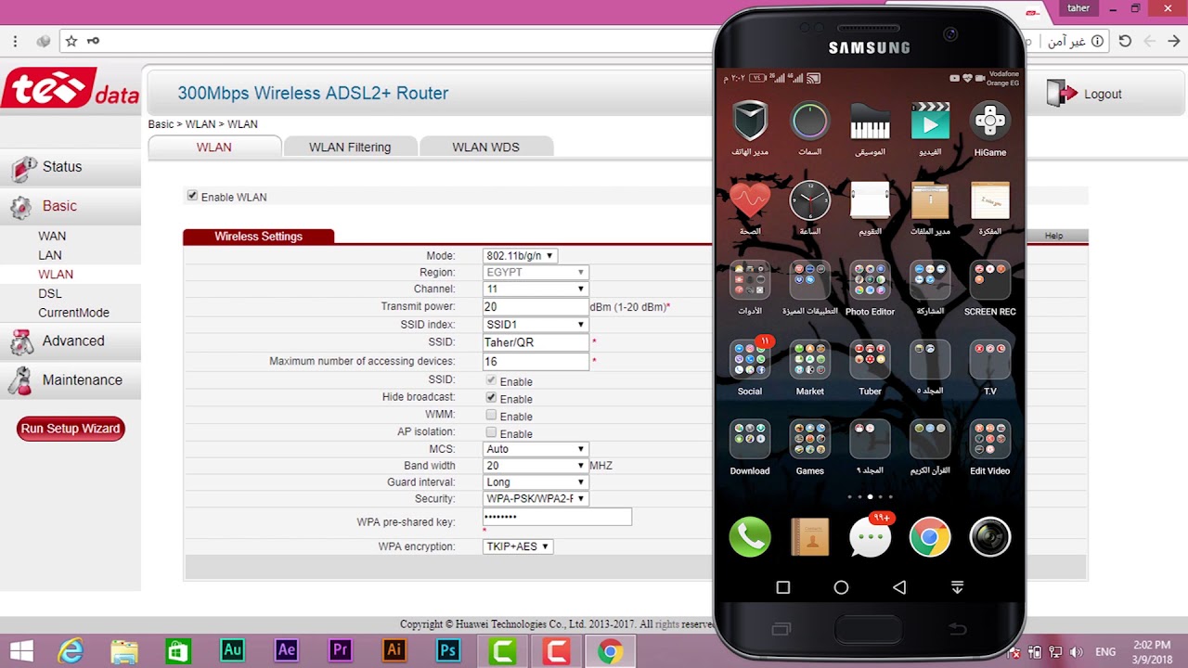The image size is (1188, 668).
Task: Switch to the WLAN WDS tab
Action: (x=485, y=147)
